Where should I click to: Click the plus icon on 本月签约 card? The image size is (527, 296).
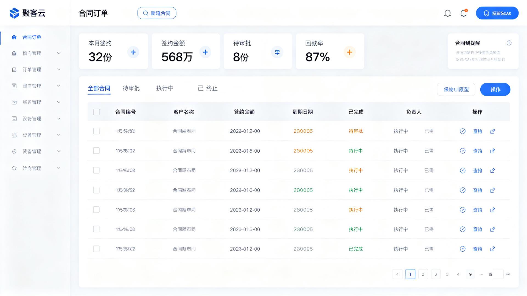(133, 52)
